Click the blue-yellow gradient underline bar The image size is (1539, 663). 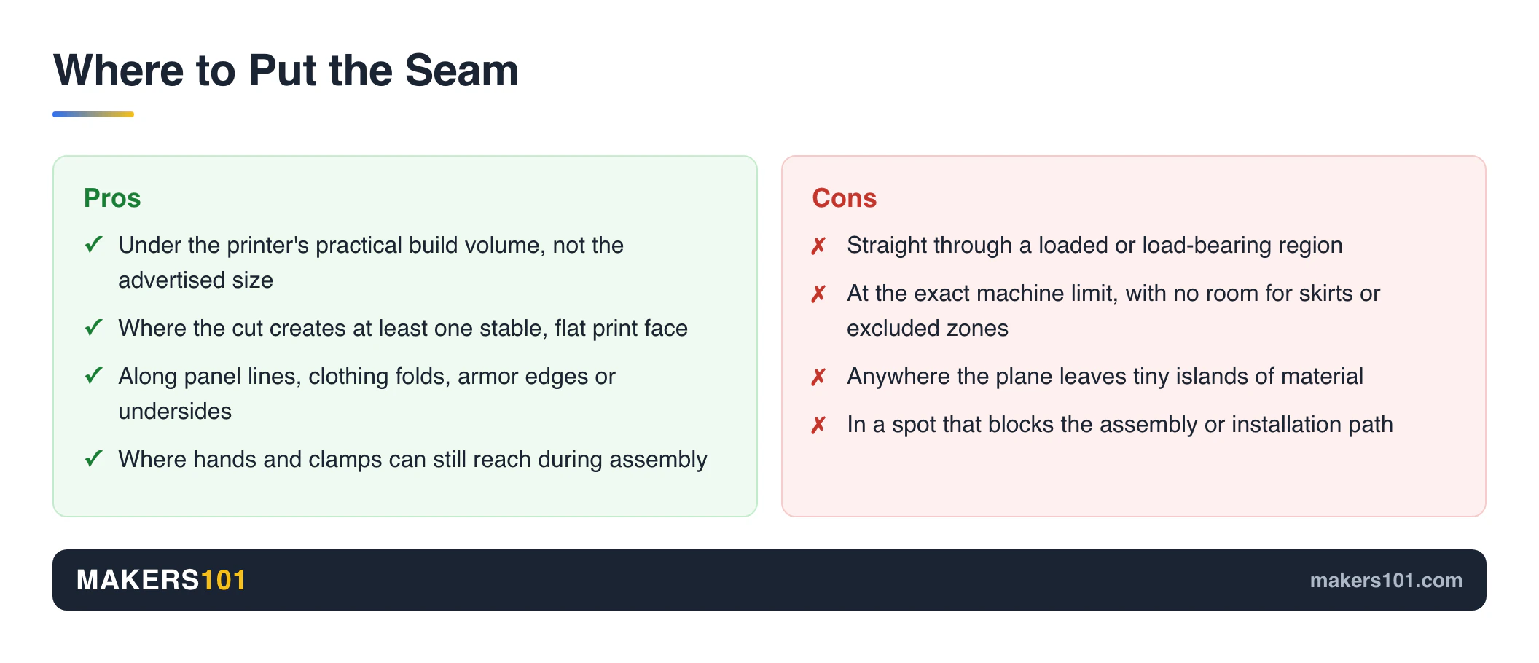click(x=93, y=114)
